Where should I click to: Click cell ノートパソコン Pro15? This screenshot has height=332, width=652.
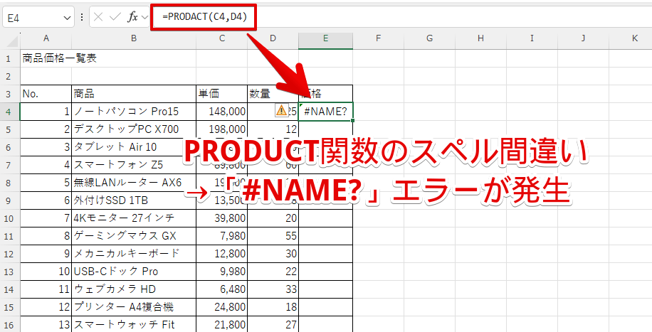tap(134, 112)
